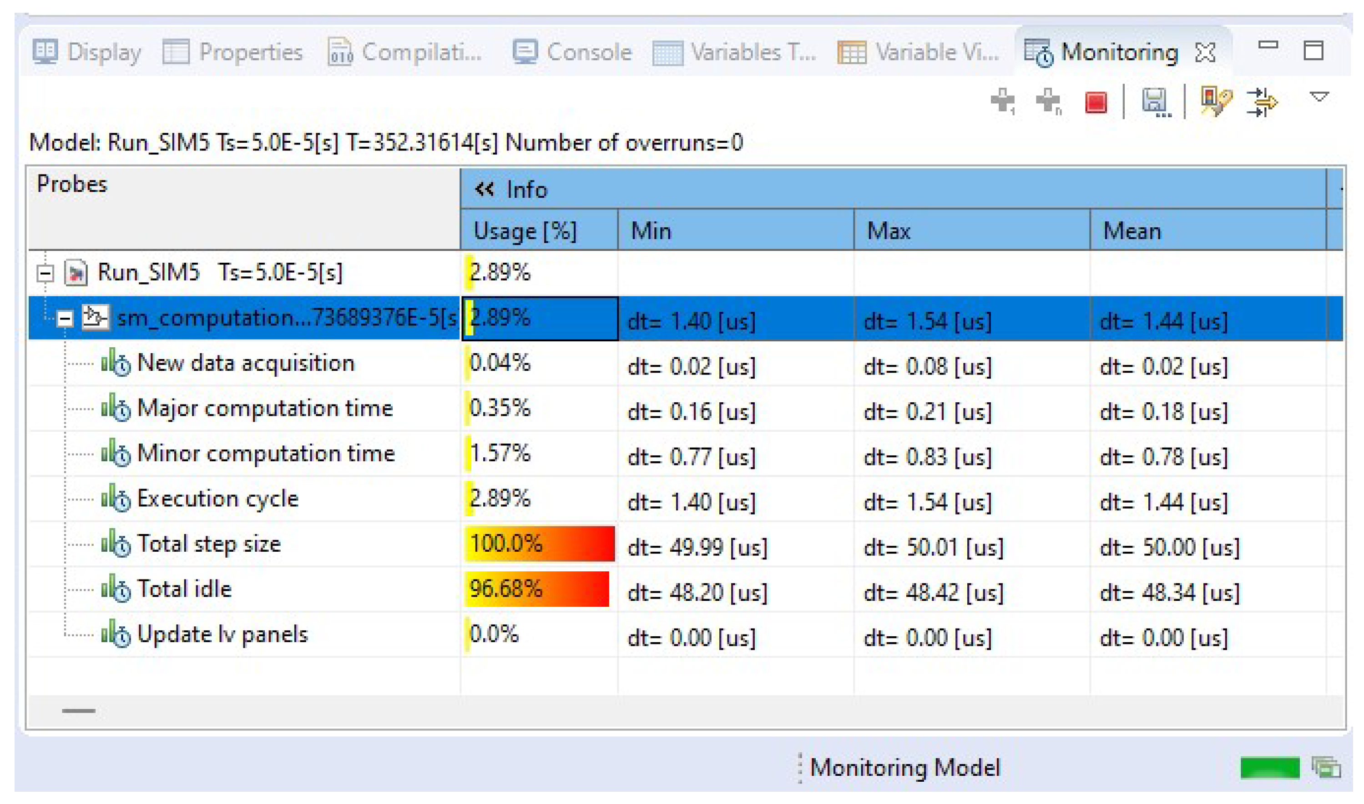The width and height of the screenshot is (1364, 804).
Task: Click the multiple-probe acquisition icon marked n
Action: coord(1048,101)
